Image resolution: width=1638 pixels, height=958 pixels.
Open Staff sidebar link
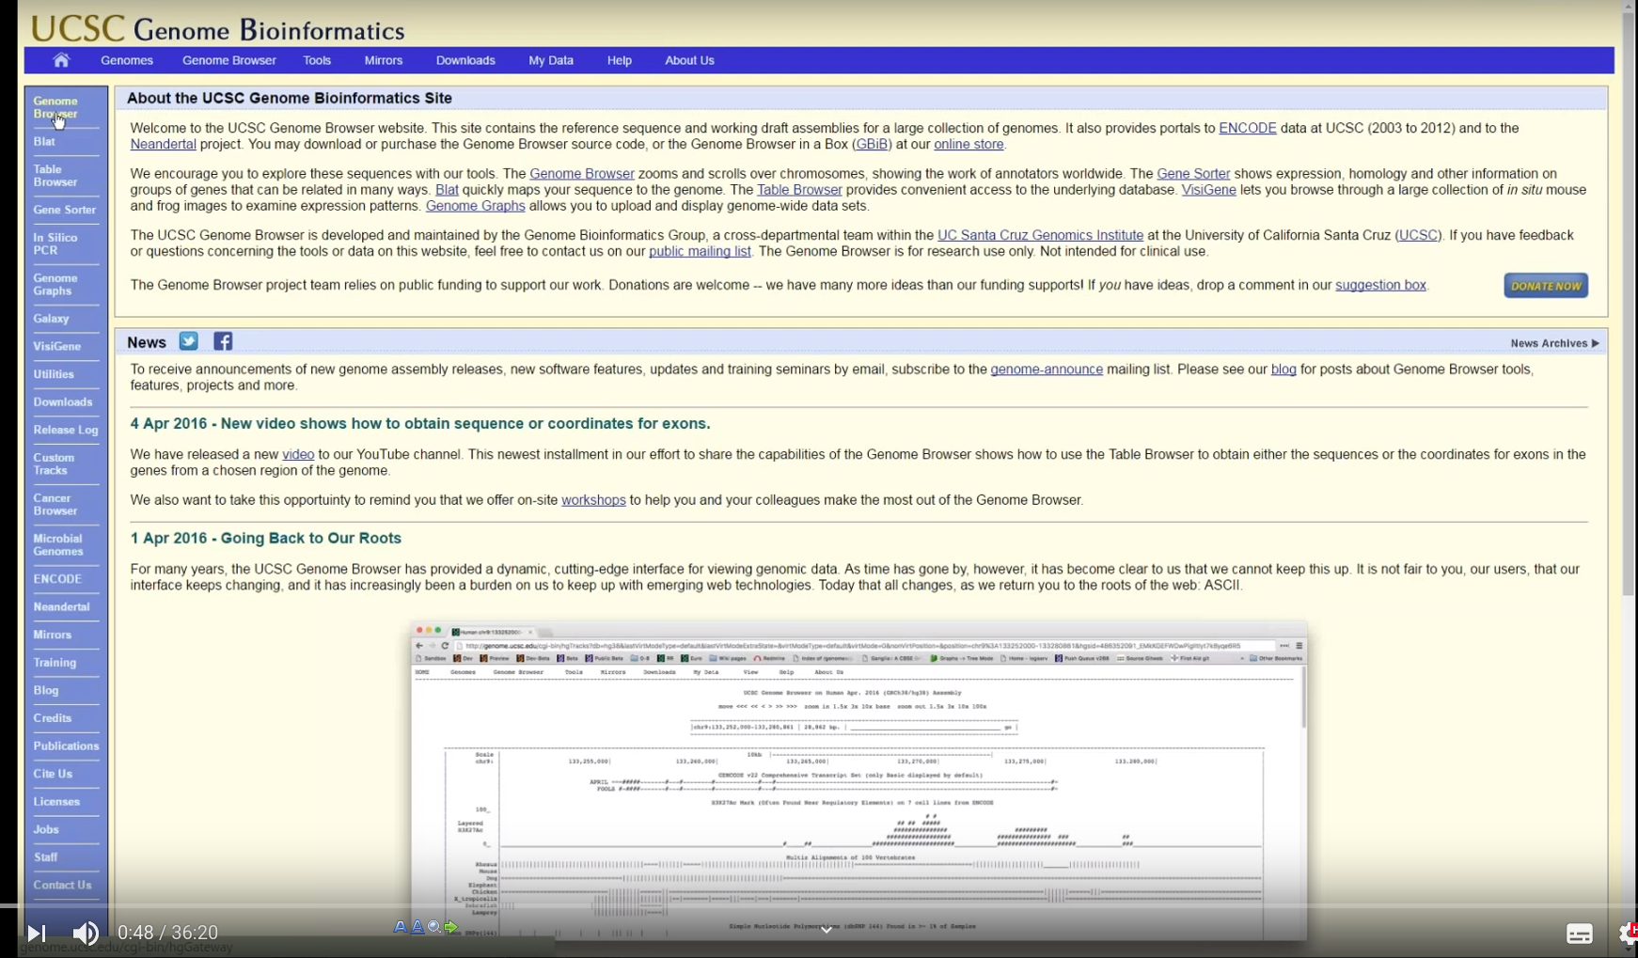45,857
